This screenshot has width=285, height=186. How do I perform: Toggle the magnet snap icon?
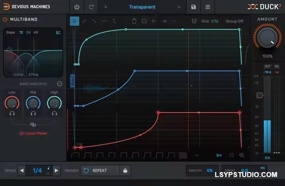194,21
